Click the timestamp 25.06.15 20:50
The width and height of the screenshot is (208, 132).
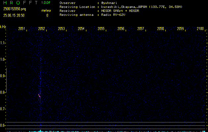[14, 16]
